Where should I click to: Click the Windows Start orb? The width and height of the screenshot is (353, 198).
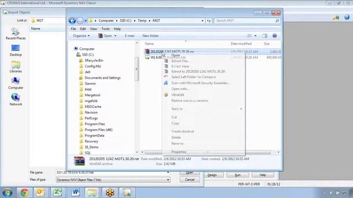tap(7, 193)
